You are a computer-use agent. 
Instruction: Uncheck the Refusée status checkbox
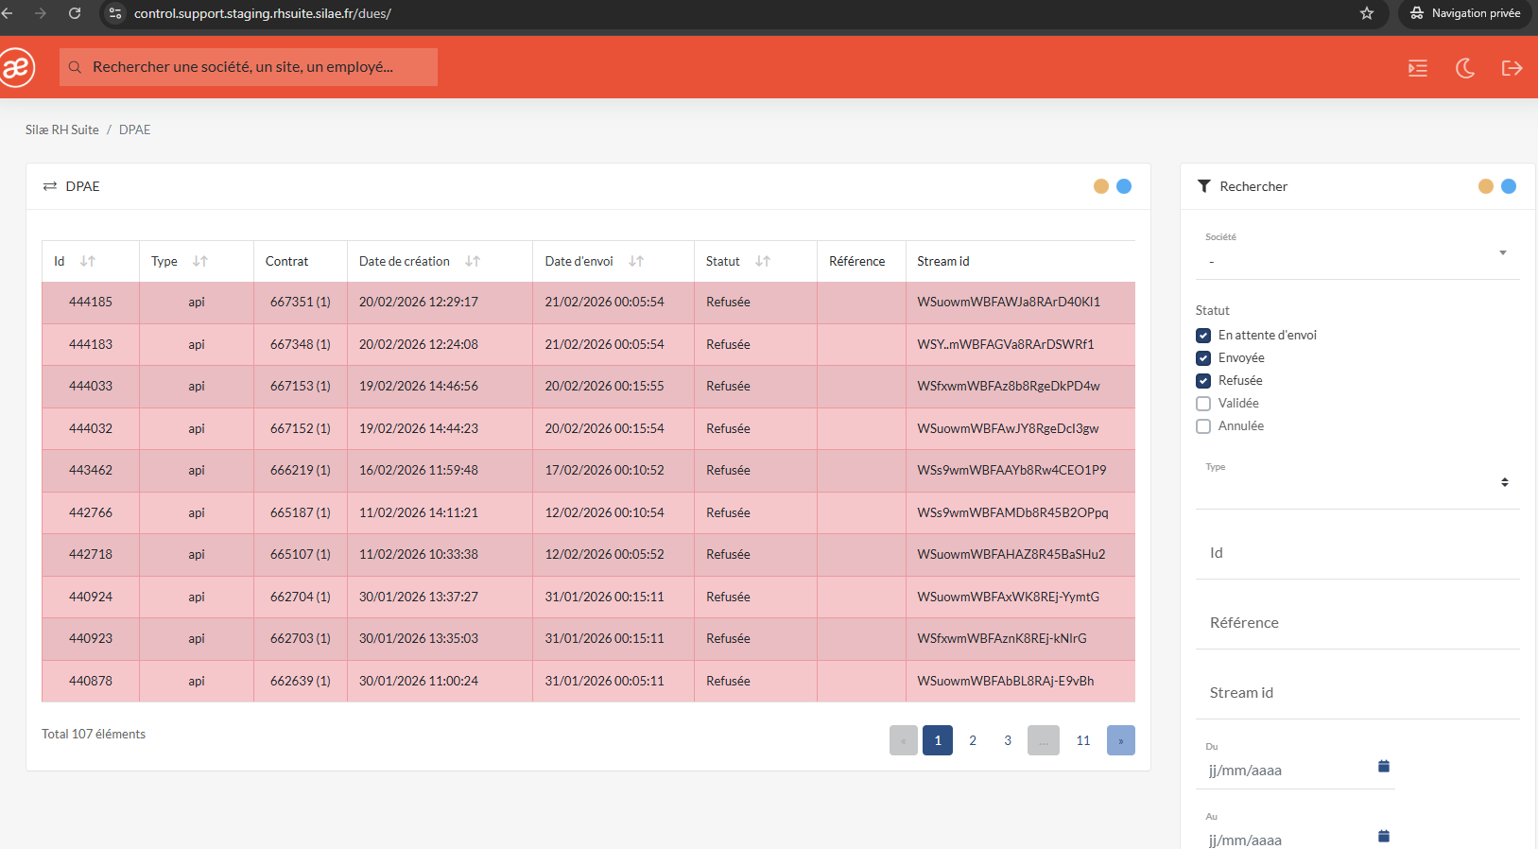coord(1203,381)
